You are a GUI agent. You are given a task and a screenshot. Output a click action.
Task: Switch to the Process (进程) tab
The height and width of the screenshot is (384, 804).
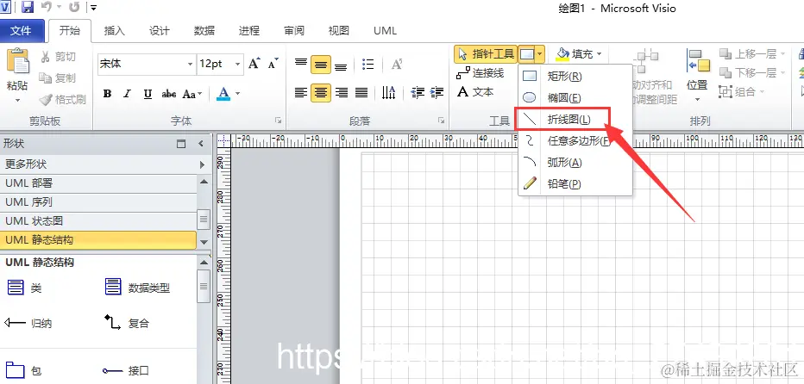[248, 31]
